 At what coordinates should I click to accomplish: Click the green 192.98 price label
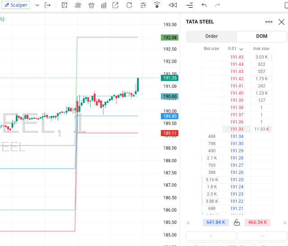coord(170,38)
